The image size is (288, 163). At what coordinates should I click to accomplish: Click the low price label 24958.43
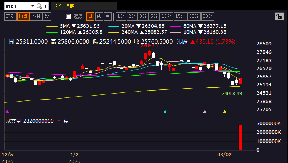pos(232,94)
